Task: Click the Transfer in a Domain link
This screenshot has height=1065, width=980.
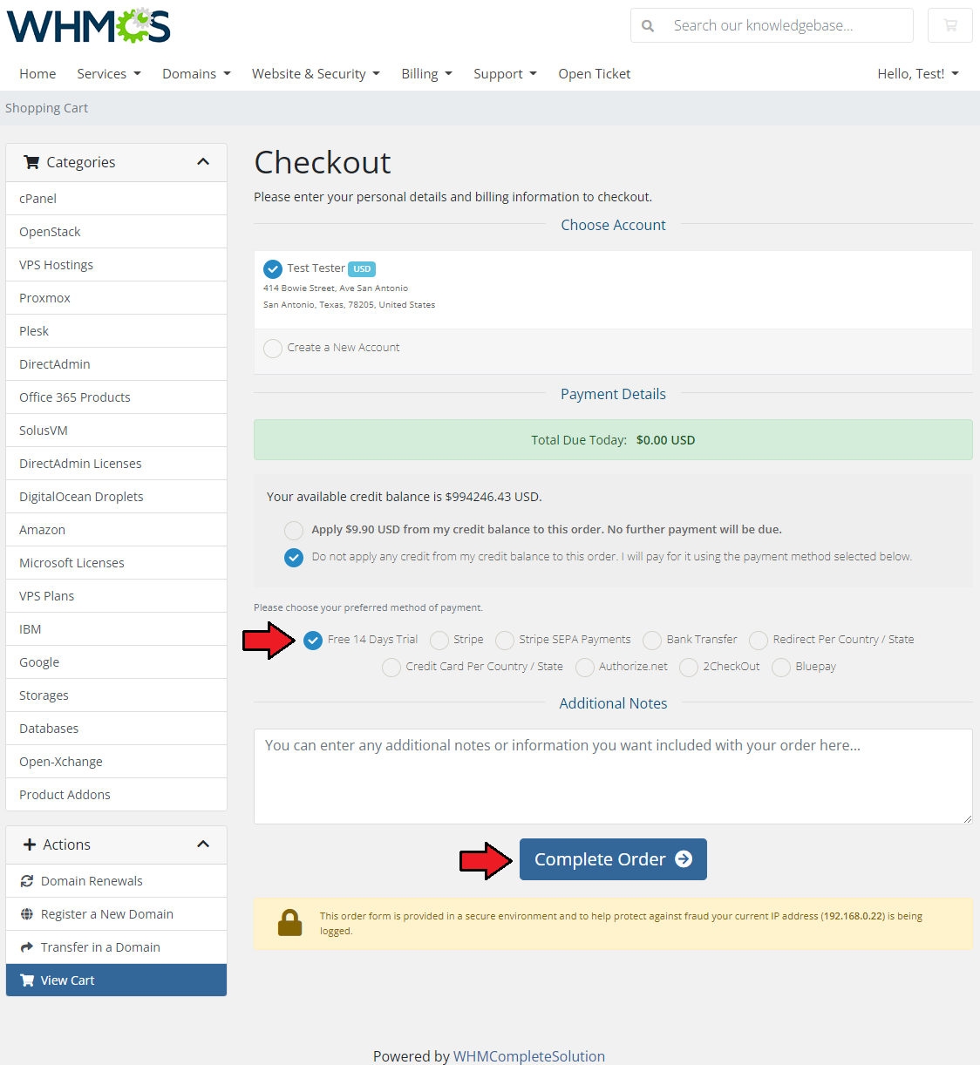Action: point(116,947)
